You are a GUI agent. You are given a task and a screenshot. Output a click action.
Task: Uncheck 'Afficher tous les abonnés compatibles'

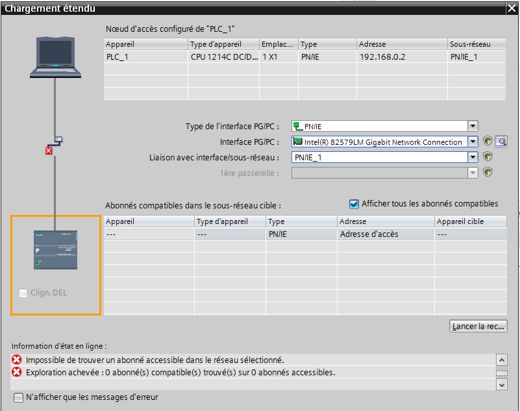[354, 204]
